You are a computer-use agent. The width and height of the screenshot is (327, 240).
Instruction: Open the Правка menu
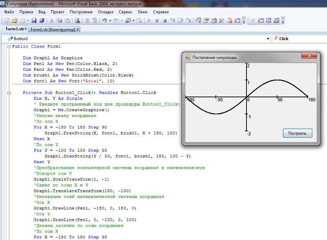(x=26, y=12)
